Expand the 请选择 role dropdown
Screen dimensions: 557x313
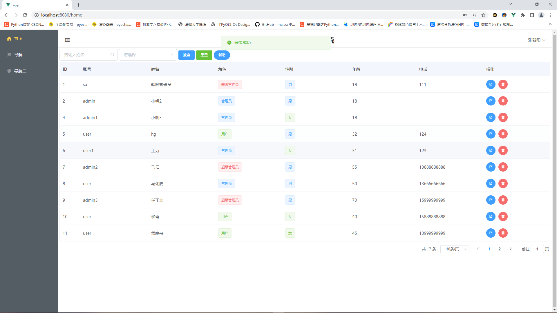(x=148, y=55)
